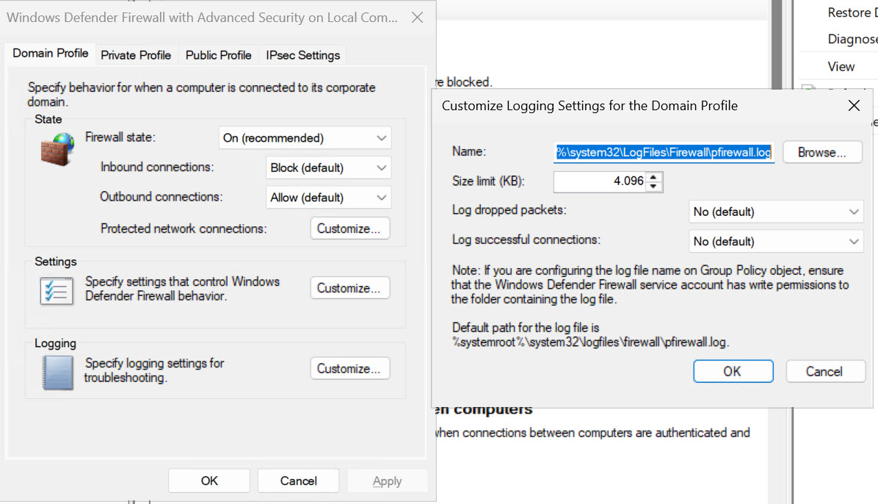Click Customize for firewall behavior Settings
The width and height of the screenshot is (878, 504).
(350, 287)
